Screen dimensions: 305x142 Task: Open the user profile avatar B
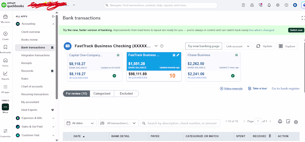[295, 5]
